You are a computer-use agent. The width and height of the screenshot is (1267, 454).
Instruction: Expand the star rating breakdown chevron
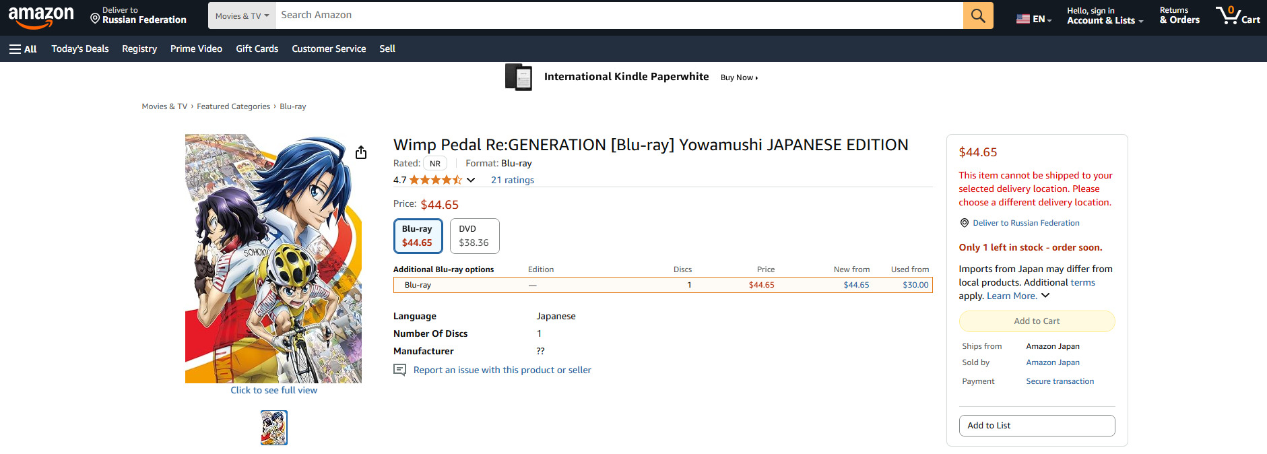click(x=471, y=180)
